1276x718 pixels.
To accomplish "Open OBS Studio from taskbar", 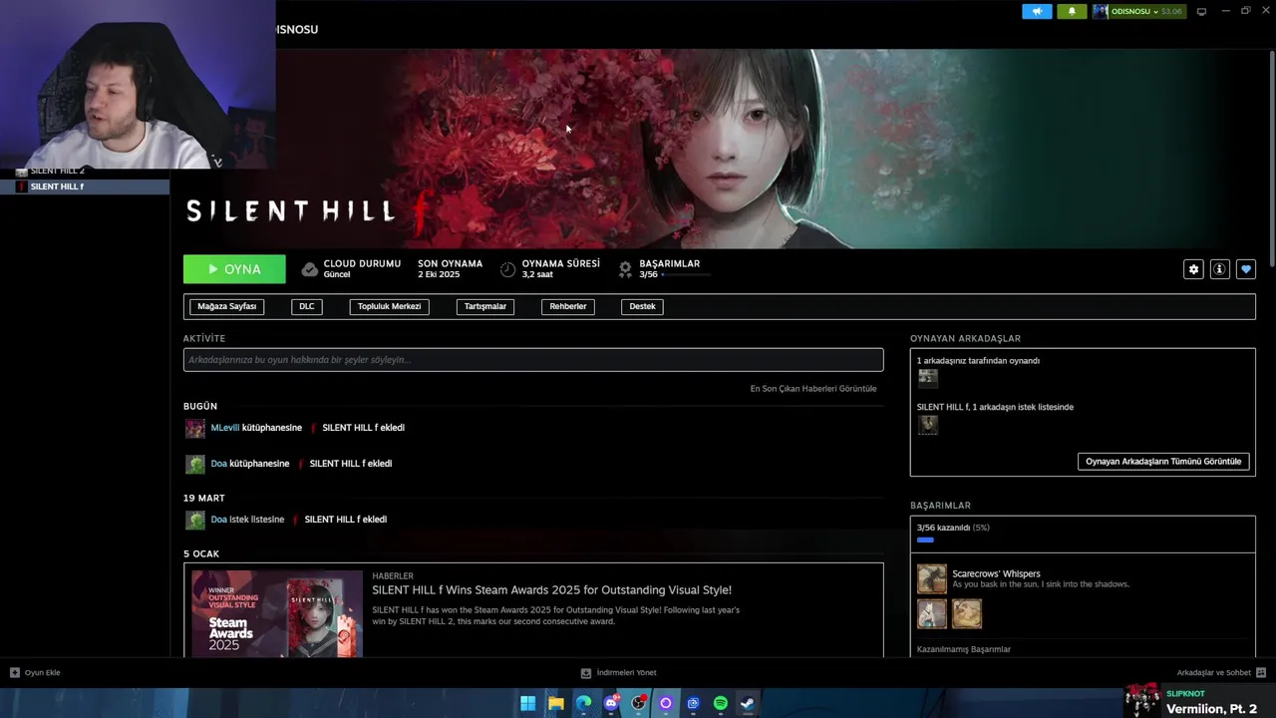I will [x=639, y=703].
